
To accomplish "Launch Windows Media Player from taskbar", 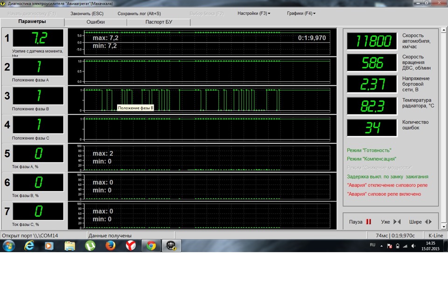I will point(49,246).
